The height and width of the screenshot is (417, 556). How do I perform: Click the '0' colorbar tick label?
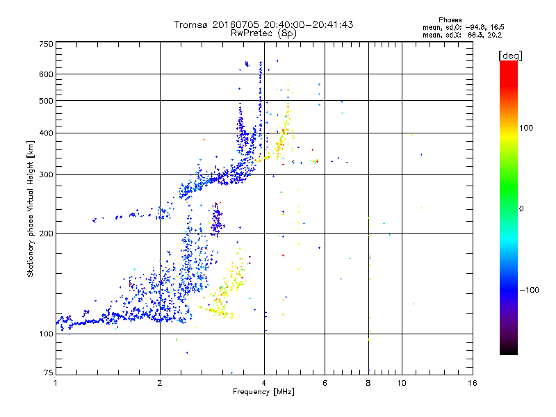[x=521, y=209]
